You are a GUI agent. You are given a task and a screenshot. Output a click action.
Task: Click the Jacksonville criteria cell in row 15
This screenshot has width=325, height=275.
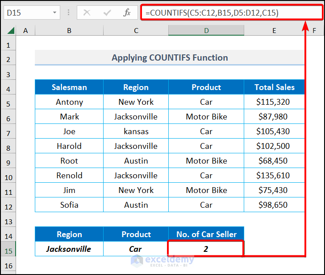point(69,249)
